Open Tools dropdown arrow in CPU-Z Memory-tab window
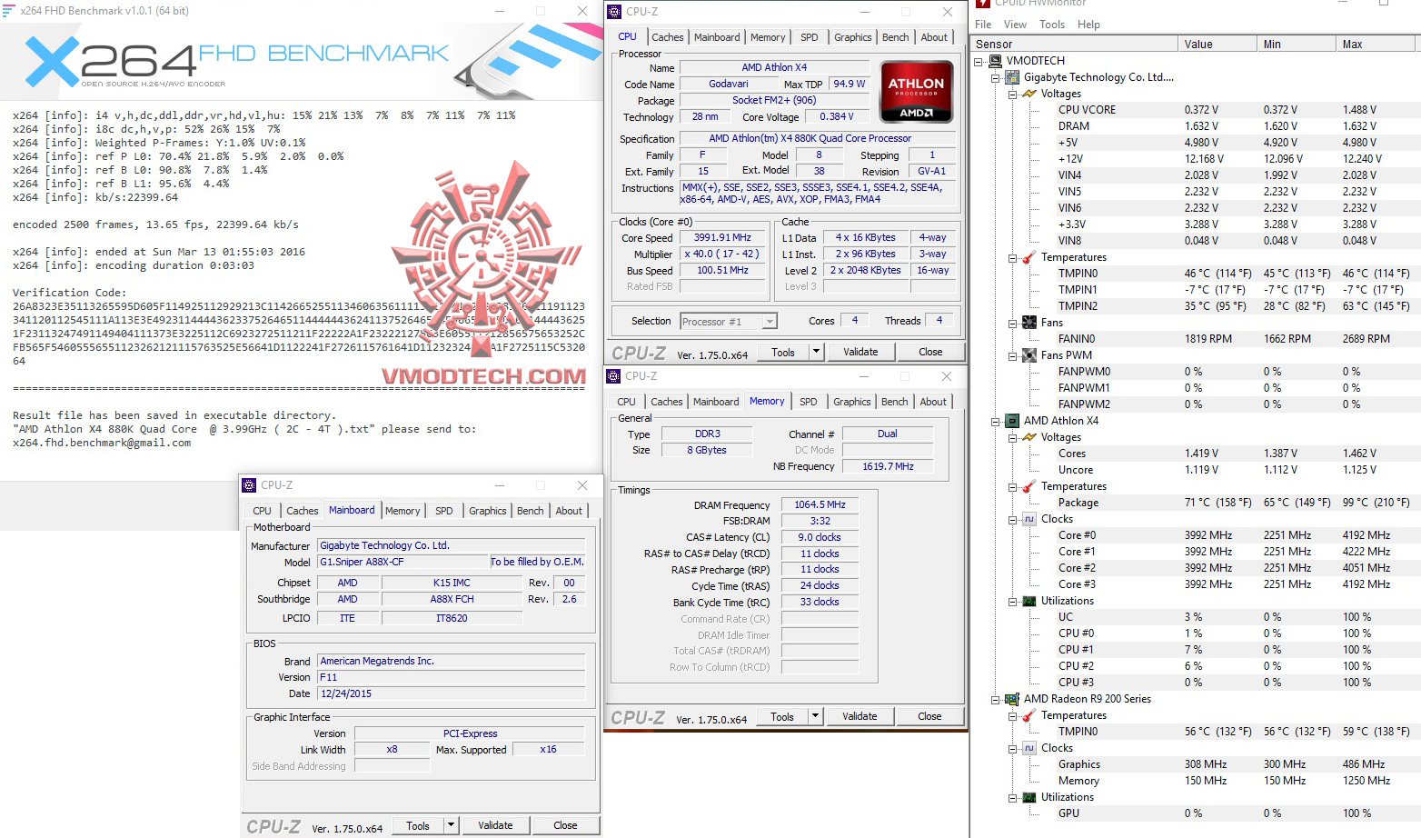 (814, 716)
